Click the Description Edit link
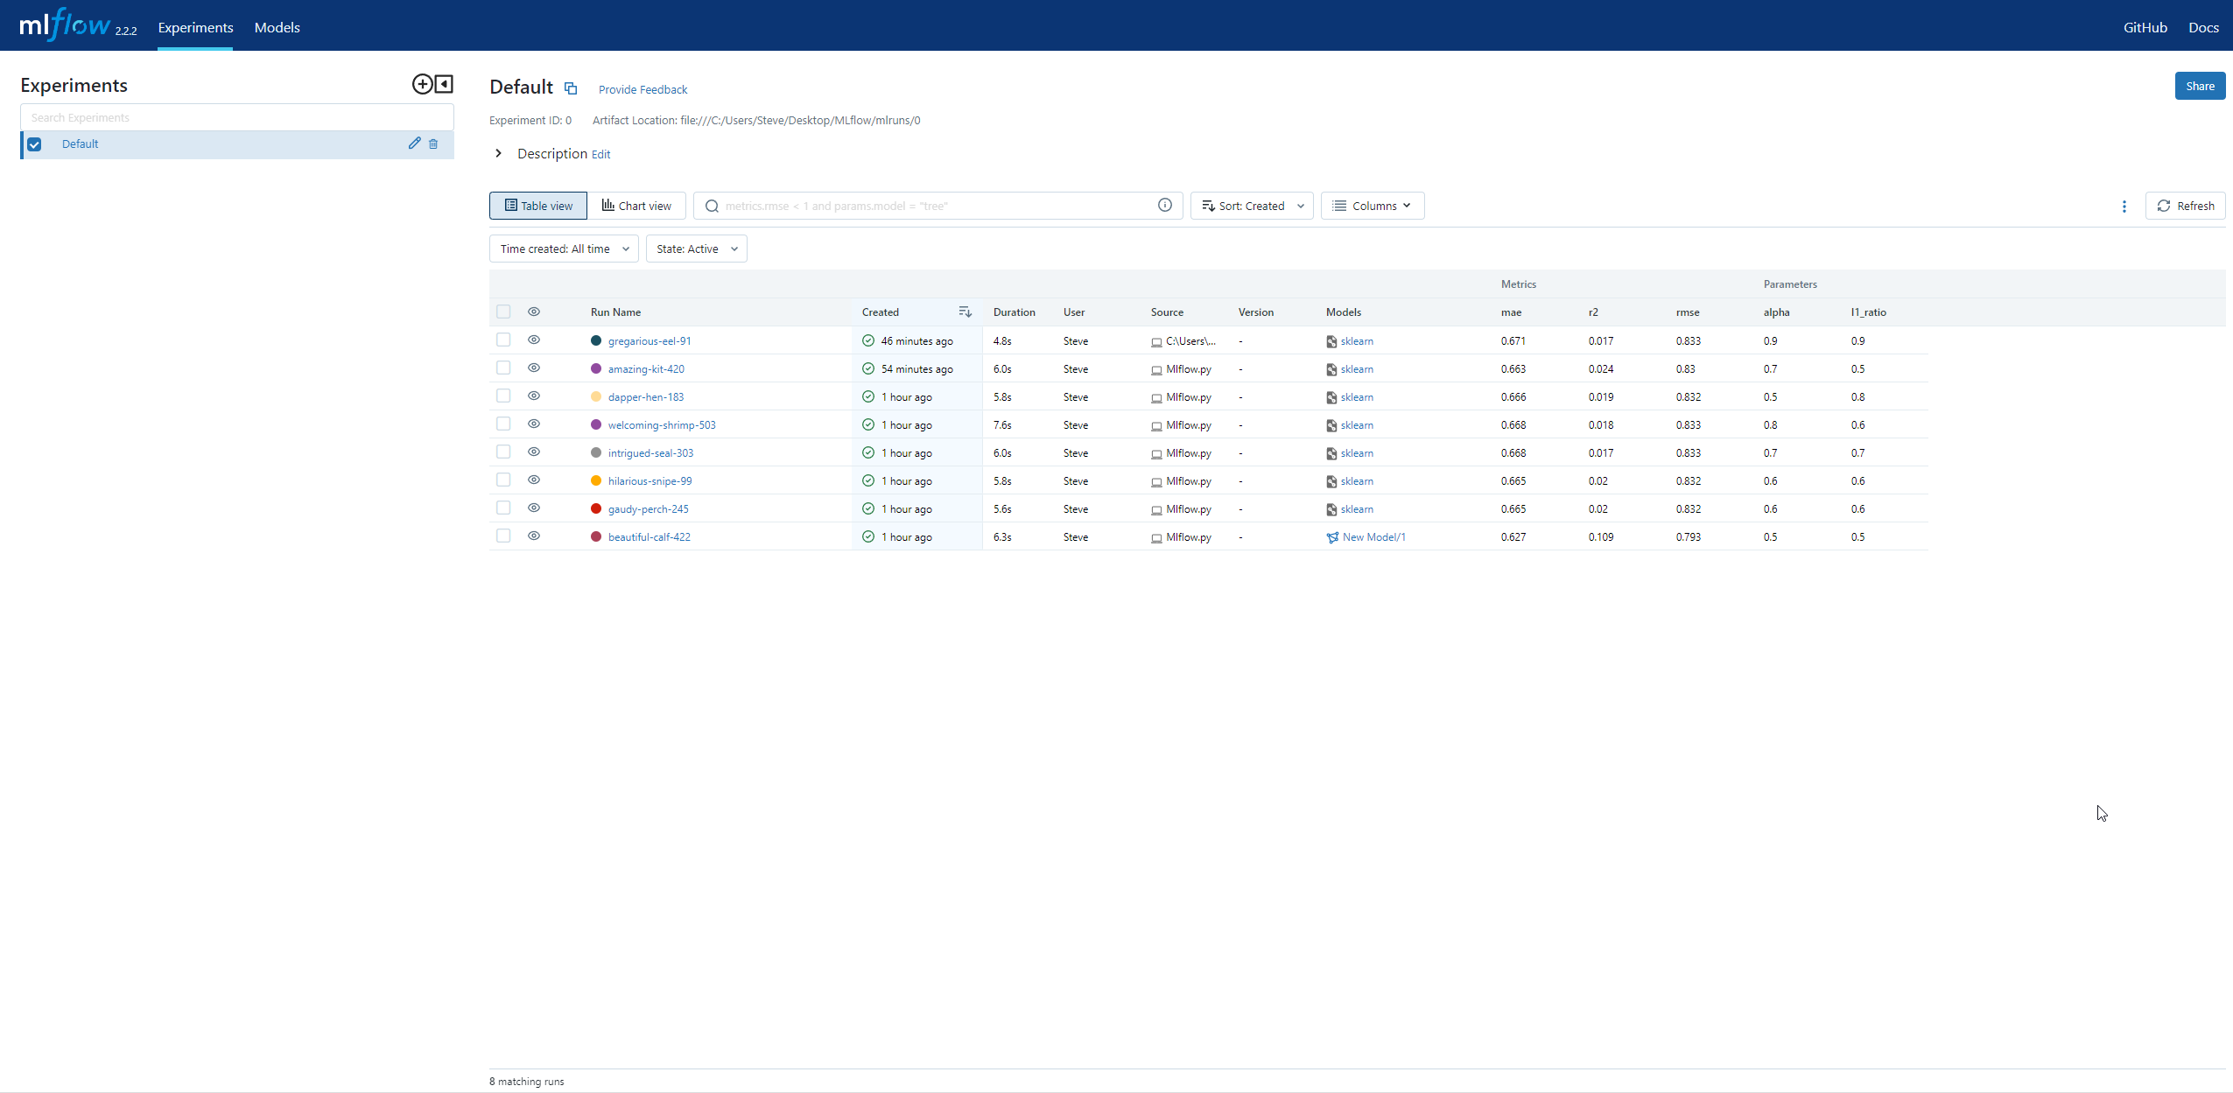This screenshot has width=2233, height=1093. click(x=600, y=155)
